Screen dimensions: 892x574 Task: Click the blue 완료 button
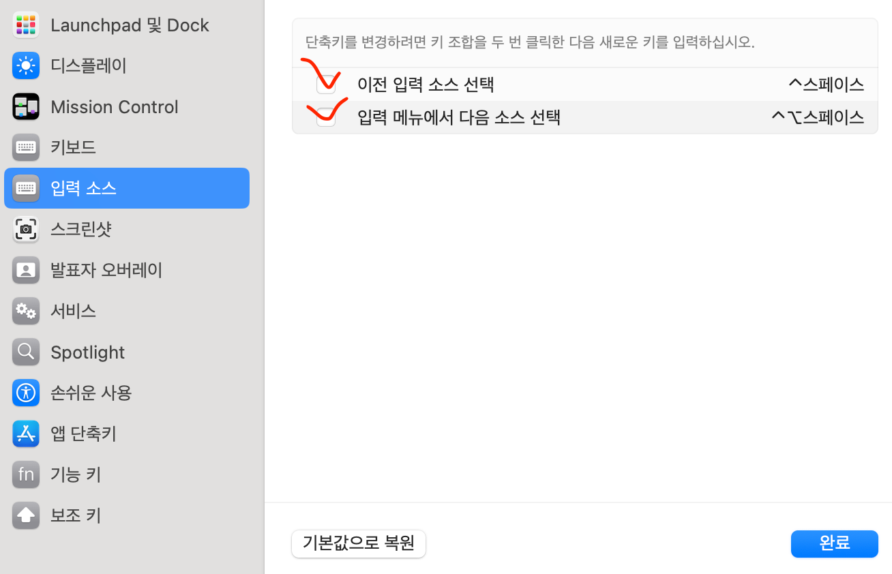click(835, 544)
